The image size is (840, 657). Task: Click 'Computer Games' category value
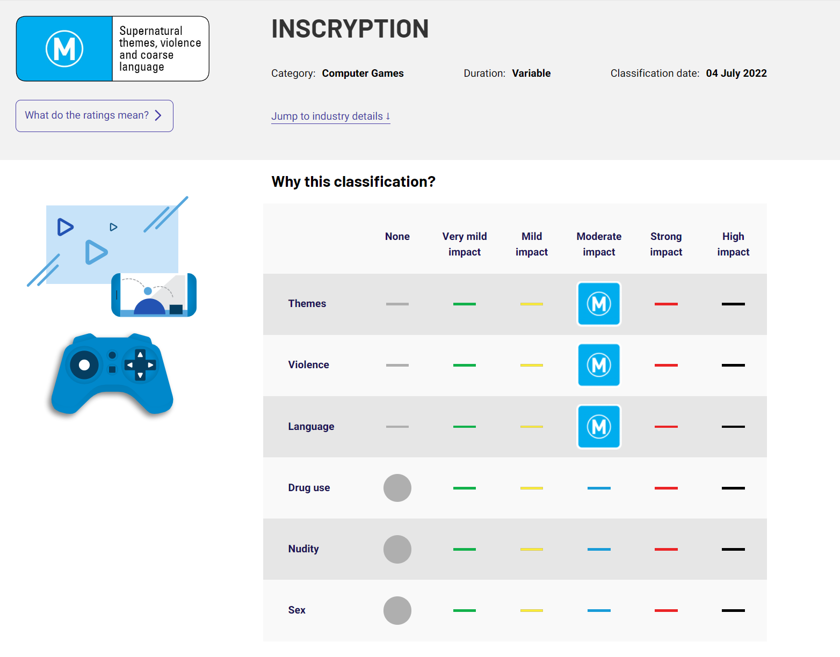363,74
